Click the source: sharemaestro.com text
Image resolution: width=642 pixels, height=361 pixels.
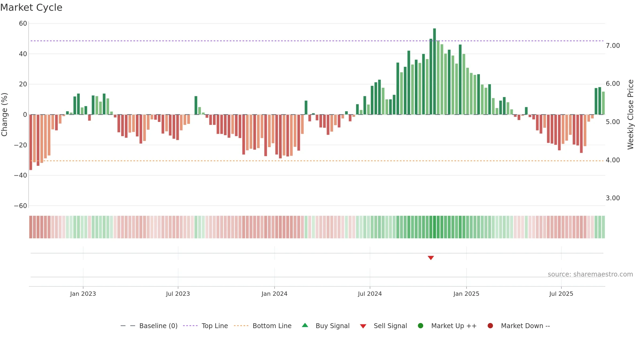[x=590, y=274]
